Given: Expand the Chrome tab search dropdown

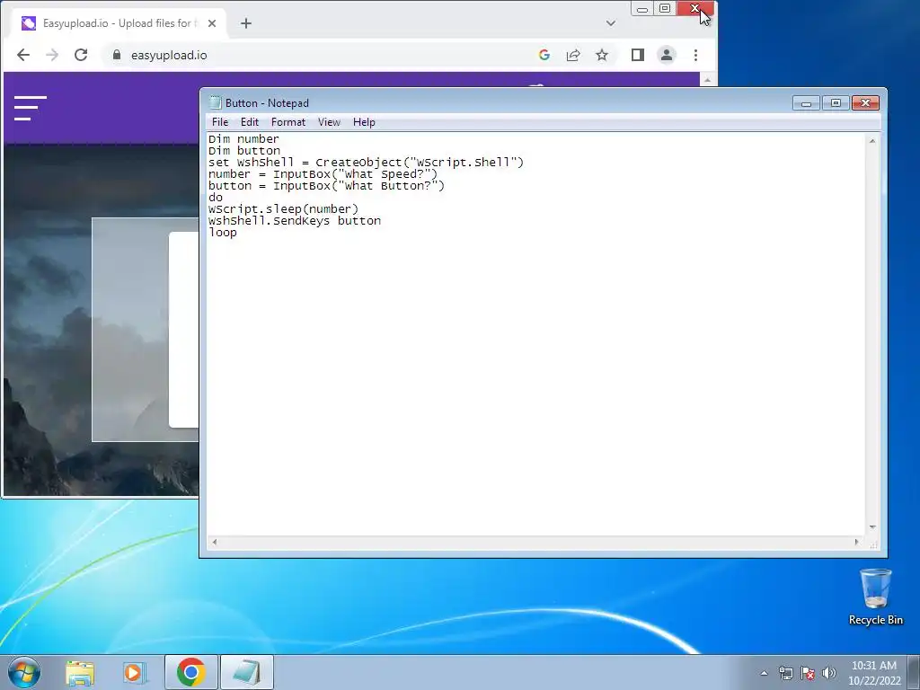Looking at the screenshot, I should coord(611,23).
